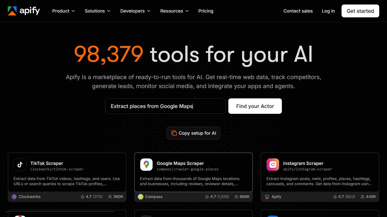Click the star rating icon on Google Maps Scraper

pyautogui.click(x=207, y=197)
